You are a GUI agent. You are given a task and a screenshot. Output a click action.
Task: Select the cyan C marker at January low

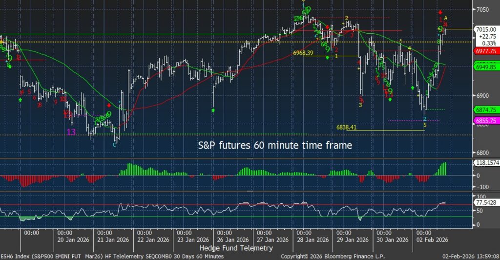[x=115, y=145]
